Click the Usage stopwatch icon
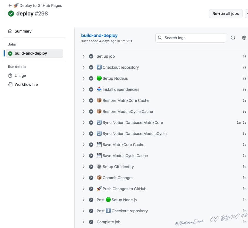 10,76
